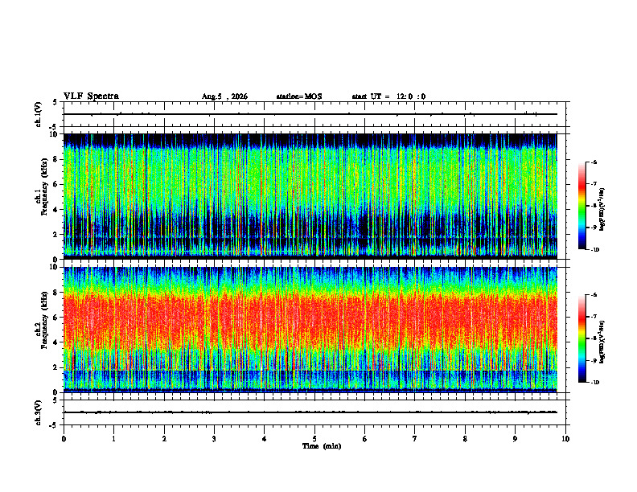Viewport: 637px width, 492px height.
Task: Click the time axis tick label "4"
Action: point(265,439)
